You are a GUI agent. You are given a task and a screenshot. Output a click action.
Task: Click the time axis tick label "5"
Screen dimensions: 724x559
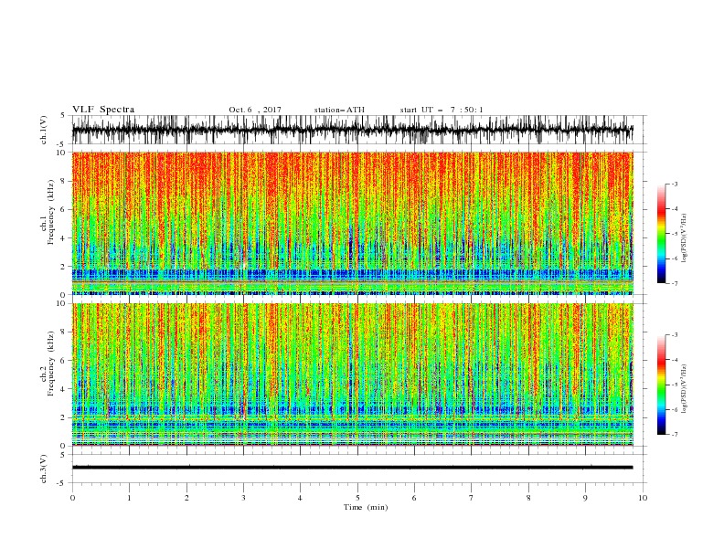pyautogui.click(x=357, y=498)
